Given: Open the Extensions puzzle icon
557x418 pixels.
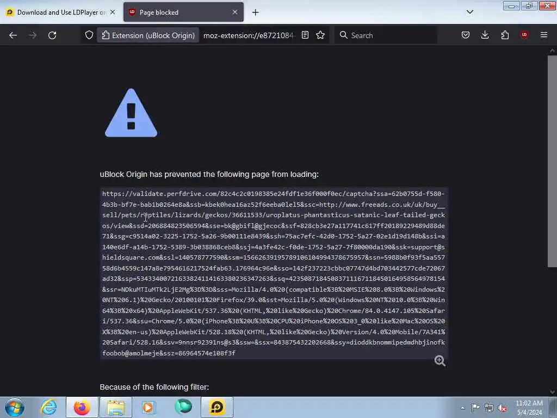Looking at the screenshot, I should point(505,35).
